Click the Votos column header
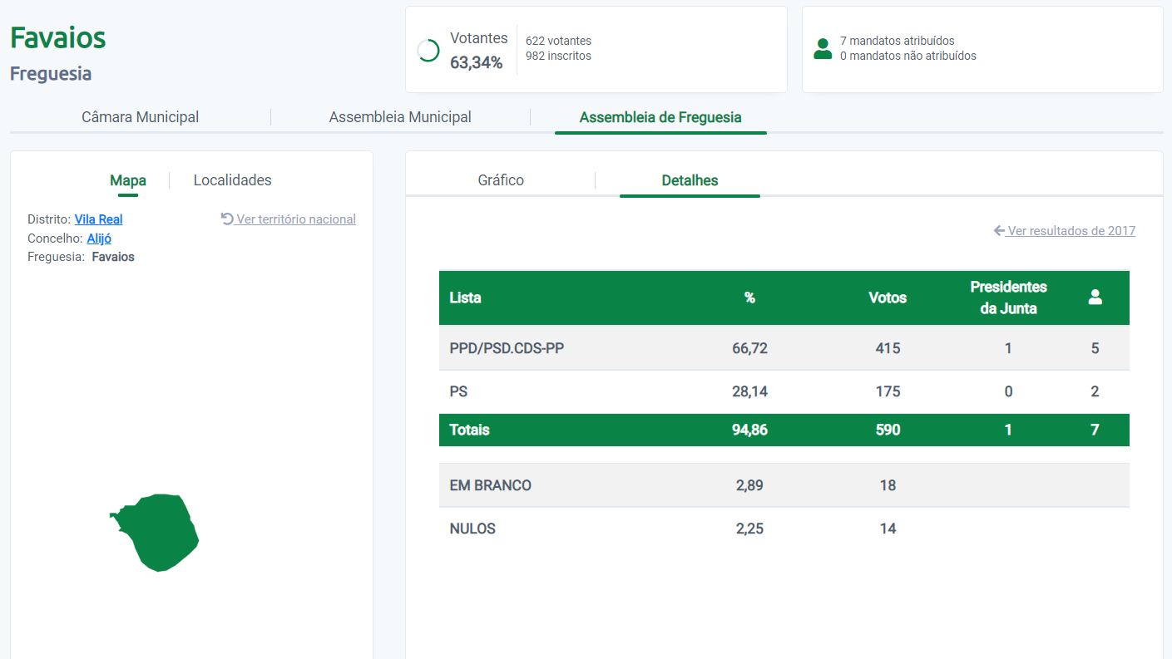This screenshot has width=1172, height=659. (x=887, y=298)
